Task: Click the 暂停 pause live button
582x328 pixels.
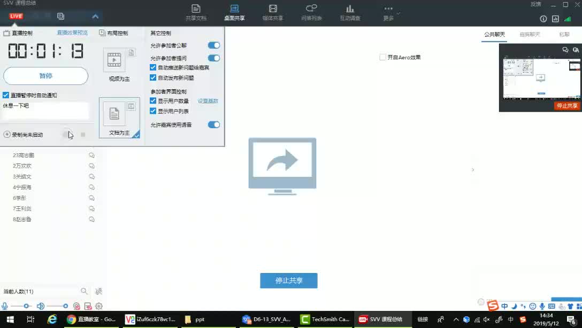Action: click(x=45, y=76)
